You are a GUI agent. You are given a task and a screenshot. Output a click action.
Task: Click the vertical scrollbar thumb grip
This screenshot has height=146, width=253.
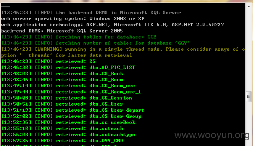click(249, 96)
